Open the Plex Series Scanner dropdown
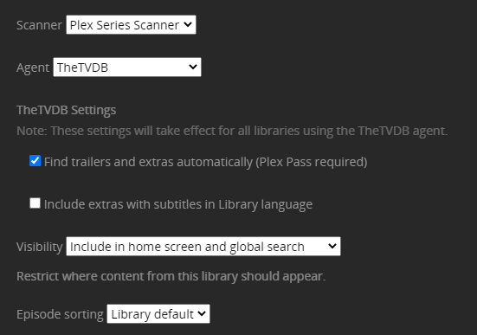The width and height of the screenshot is (477, 335). (131, 24)
